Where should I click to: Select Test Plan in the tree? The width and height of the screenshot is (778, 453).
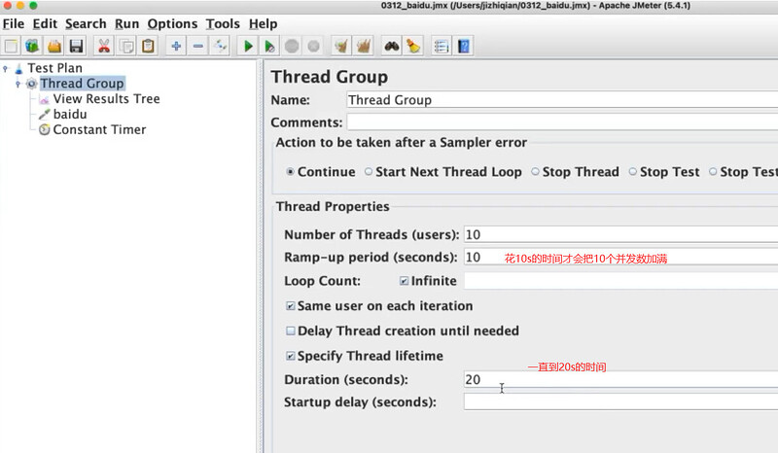coord(54,68)
